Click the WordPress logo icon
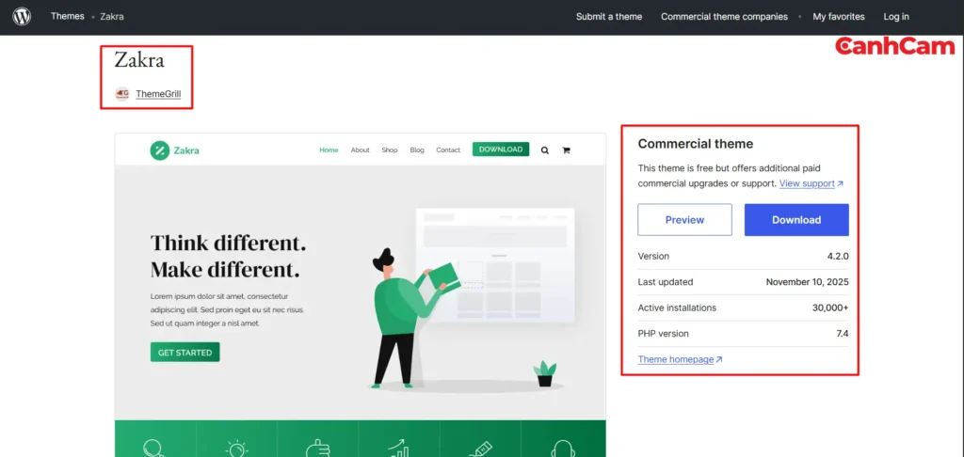The height and width of the screenshot is (457, 964). [22, 17]
